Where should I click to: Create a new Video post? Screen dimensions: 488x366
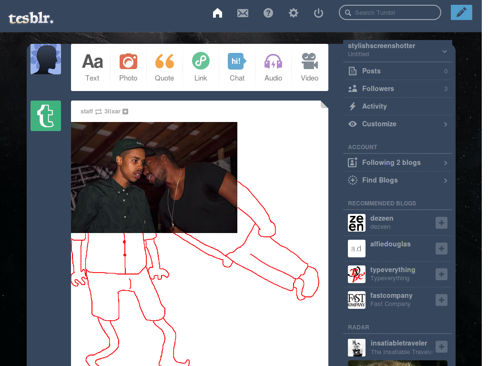(309, 67)
